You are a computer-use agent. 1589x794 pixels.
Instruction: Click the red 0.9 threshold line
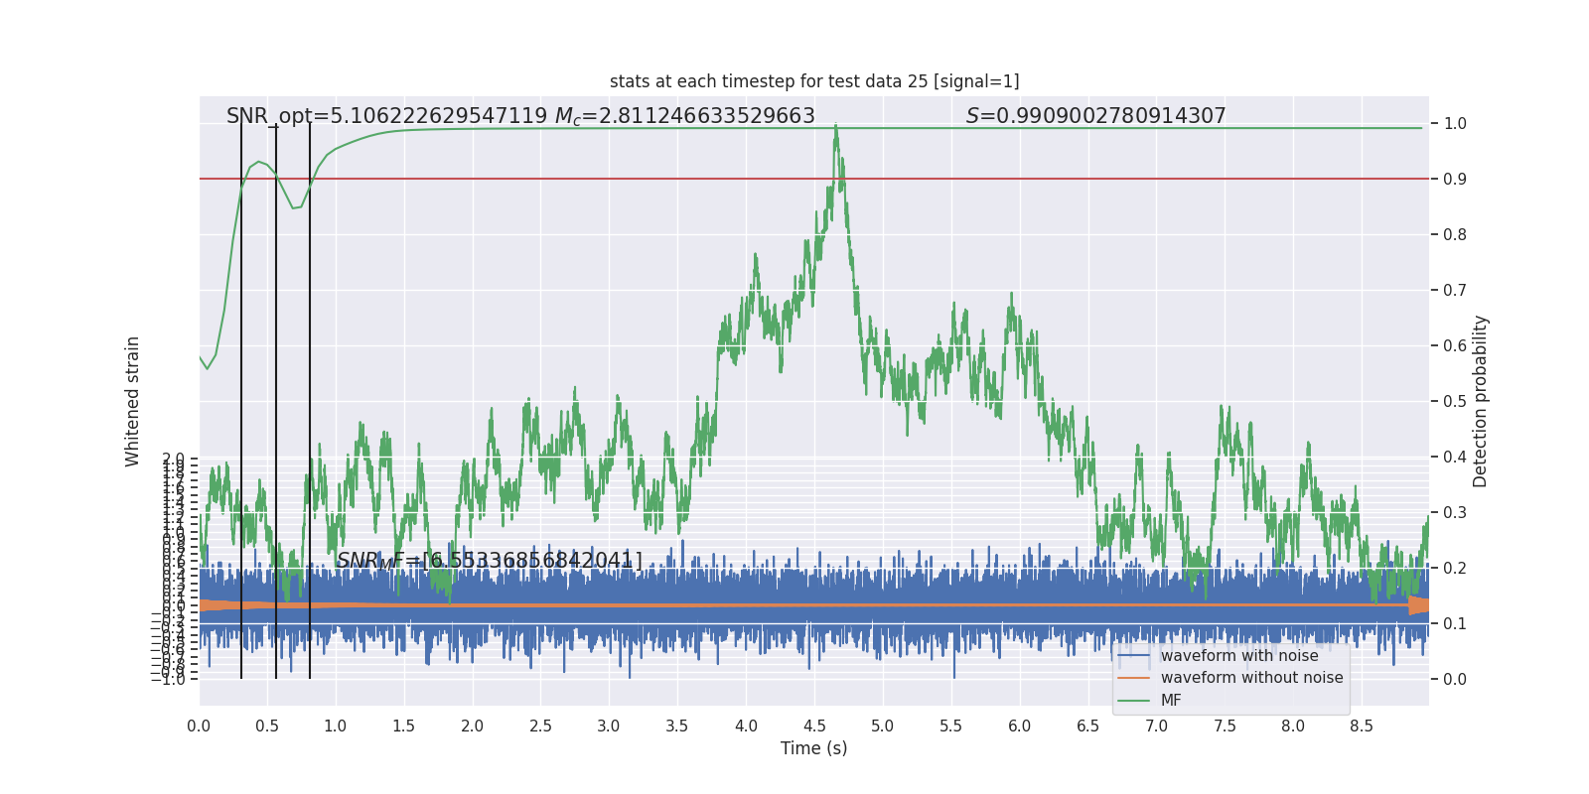[x=814, y=179]
